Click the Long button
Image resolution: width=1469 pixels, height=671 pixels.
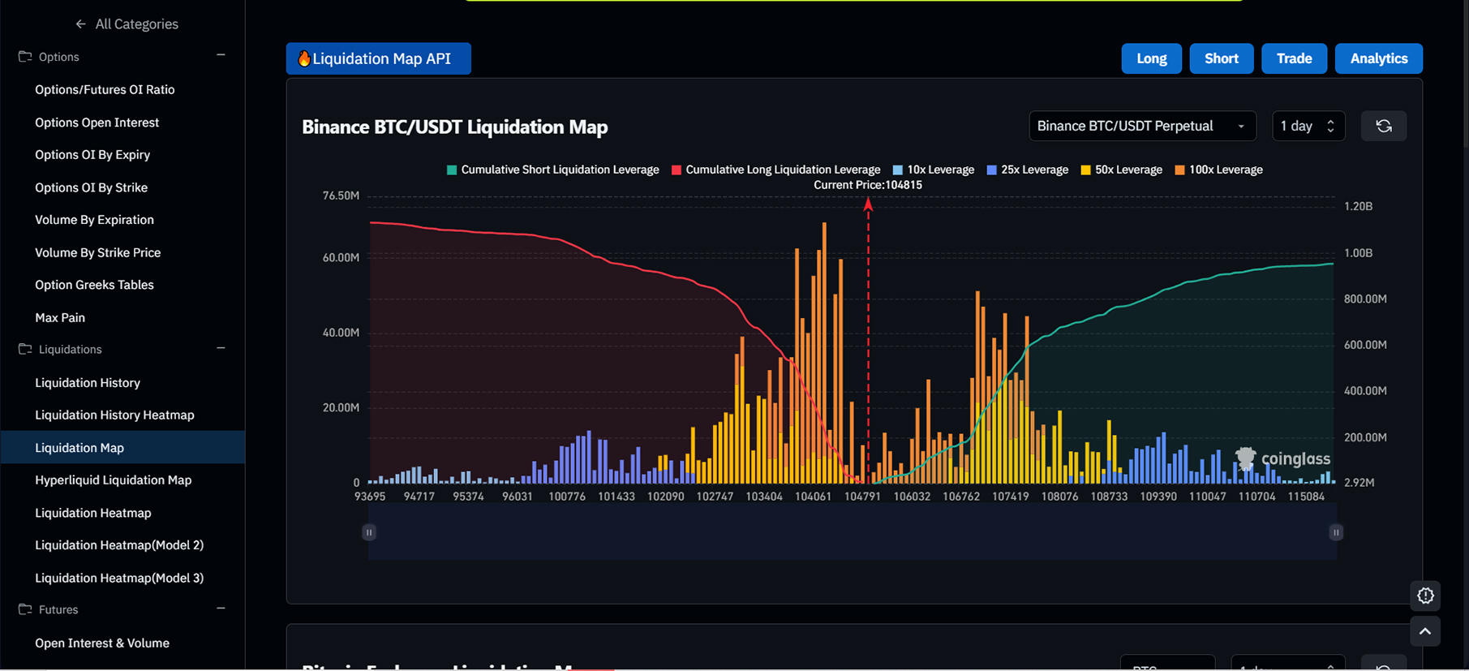pos(1151,58)
